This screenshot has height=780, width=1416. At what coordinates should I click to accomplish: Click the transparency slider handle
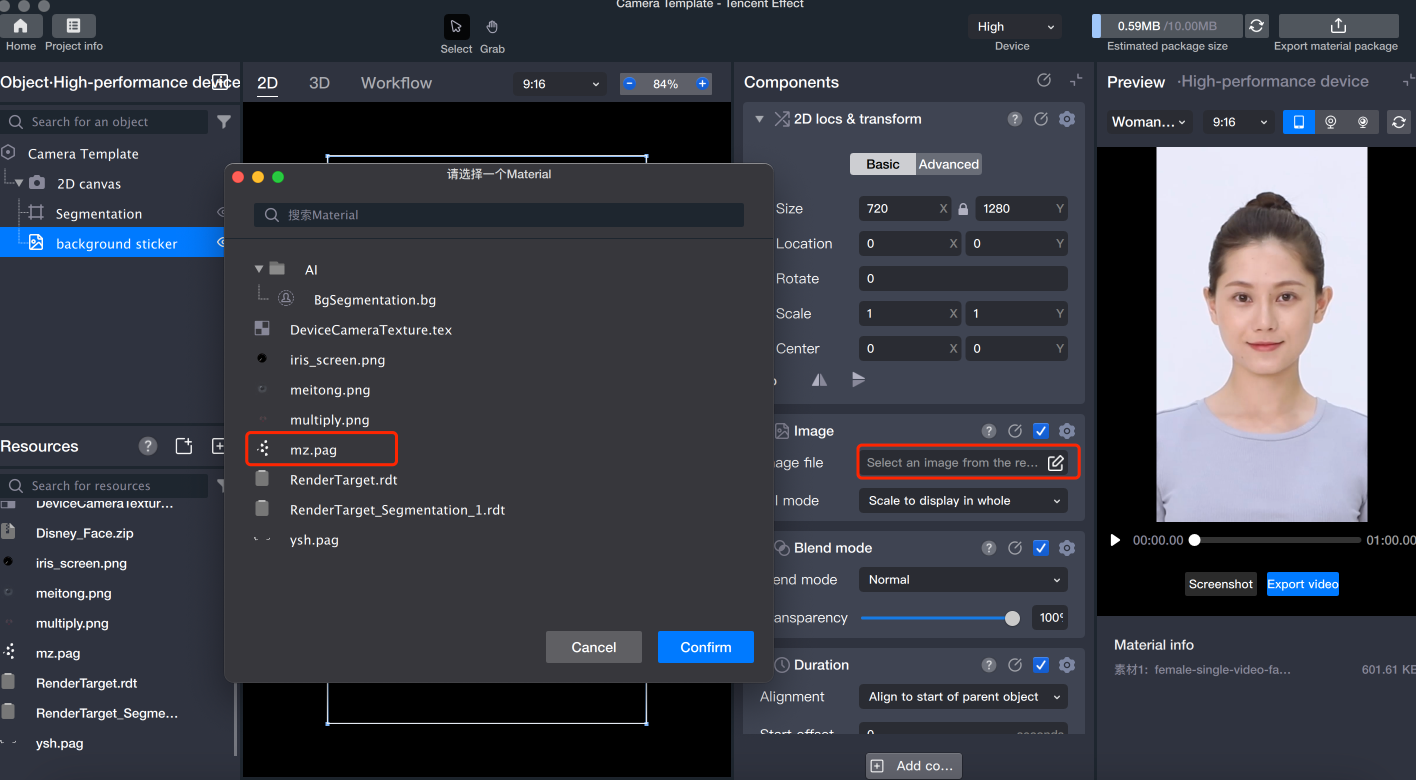point(1011,618)
